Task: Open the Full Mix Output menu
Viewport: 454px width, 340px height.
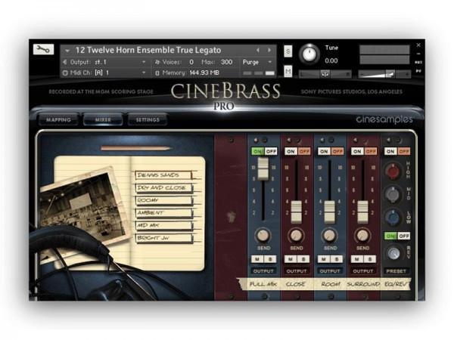Action: [263, 271]
